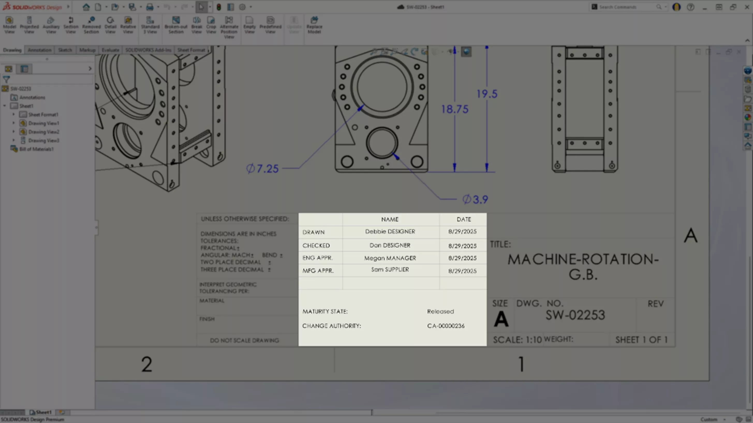Open the Sheet Format tab
753x423 pixels.
click(x=191, y=50)
